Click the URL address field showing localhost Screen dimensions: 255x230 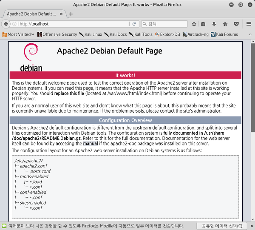point(74,24)
